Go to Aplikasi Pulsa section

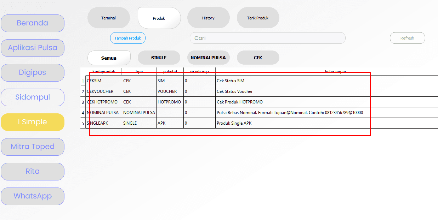33,48
